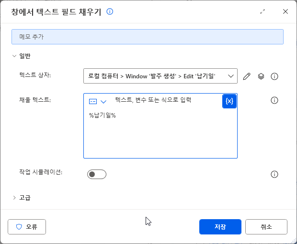Open input type chevron in 채울 텍스트
Image resolution: width=297 pixels, height=244 pixels.
(103, 102)
